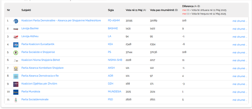Click 'më shumë ...' in Partia Socialiste row
The width and height of the screenshot is (252, 109).
(240, 53)
